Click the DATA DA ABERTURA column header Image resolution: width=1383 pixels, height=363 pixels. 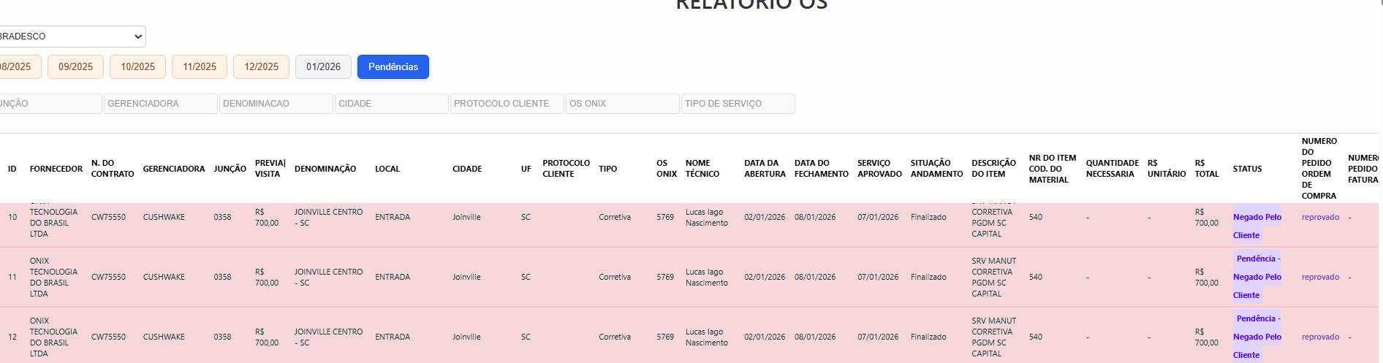pos(765,169)
